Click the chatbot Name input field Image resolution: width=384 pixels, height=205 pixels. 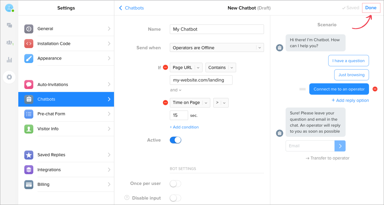click(217, 29)
